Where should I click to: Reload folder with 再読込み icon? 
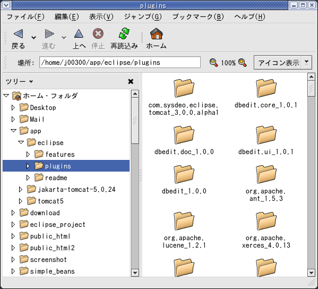click(x=124, y=33)
